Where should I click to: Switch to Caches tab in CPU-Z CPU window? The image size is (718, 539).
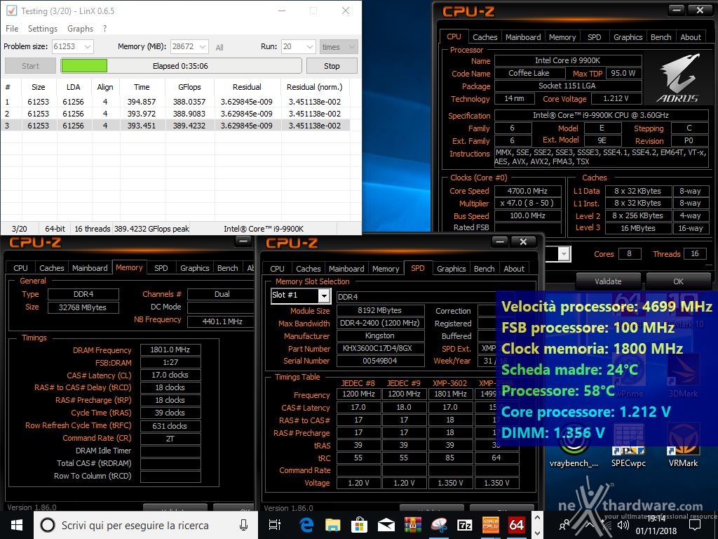485,37
